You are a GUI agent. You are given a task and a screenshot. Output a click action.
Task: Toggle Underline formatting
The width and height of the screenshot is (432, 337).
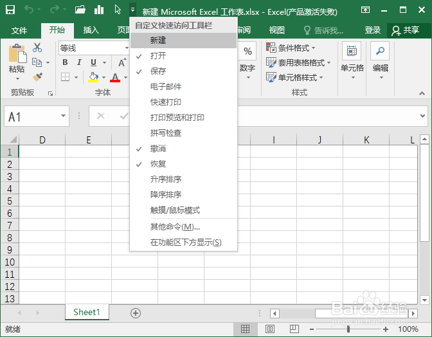[94, 62]
